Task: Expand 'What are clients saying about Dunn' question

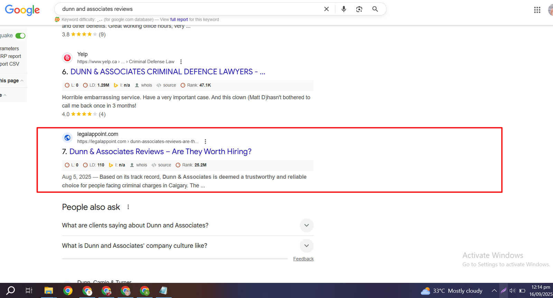Action: (x=306, y=225)
